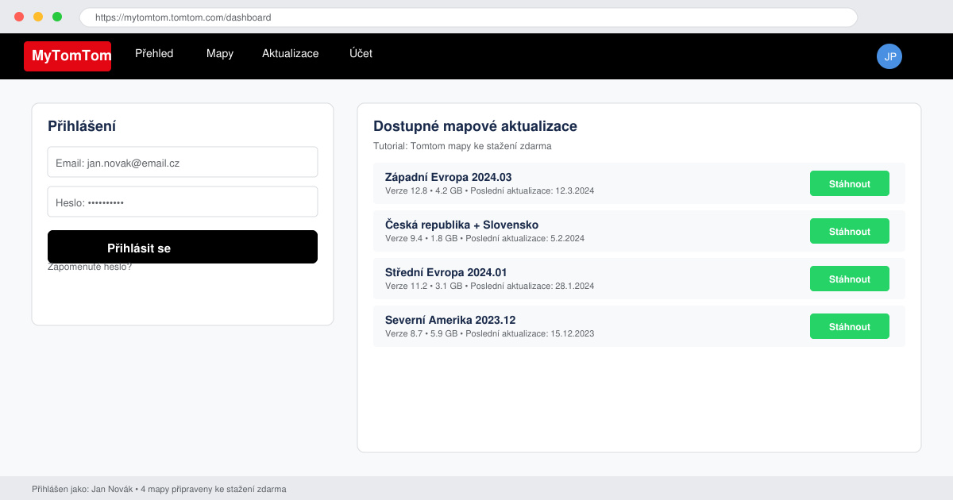Open the Zapomenuté heslo link
This screenshot has width=953, height=500.
[x=90, y=267]
